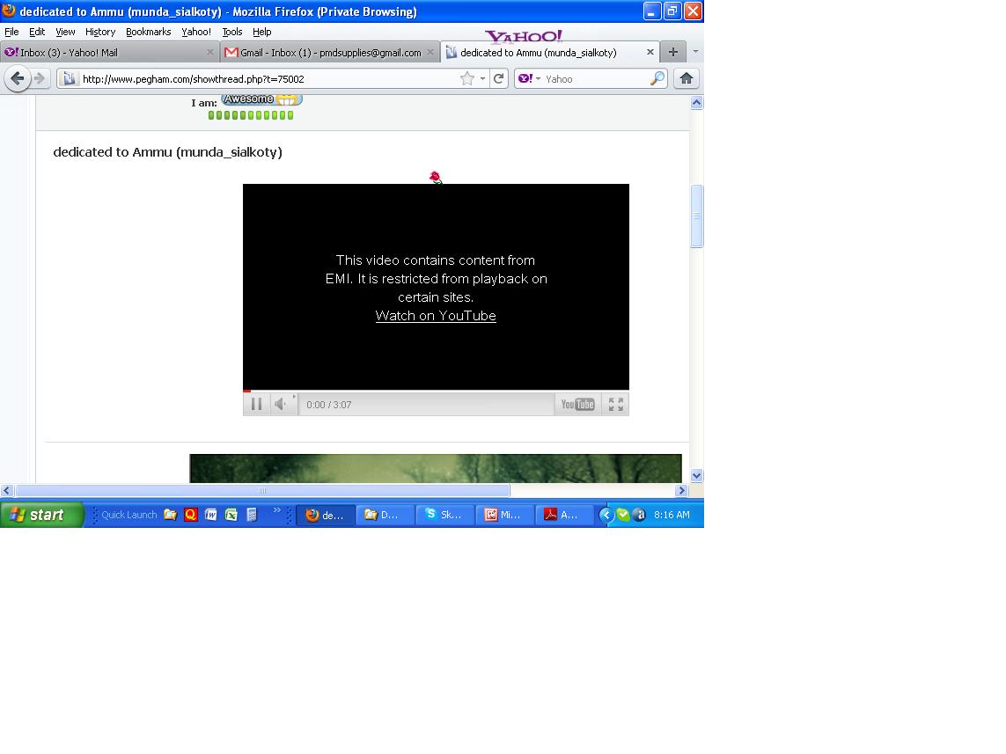Screen dimensions: 1006x754
Task: Click the scroll up arrow
Action: (697, 103)
